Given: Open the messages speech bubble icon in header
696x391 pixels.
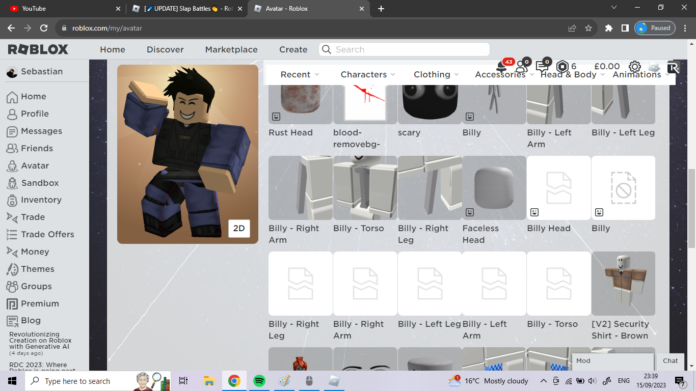Looking at the screenshot, I should 542,67.
